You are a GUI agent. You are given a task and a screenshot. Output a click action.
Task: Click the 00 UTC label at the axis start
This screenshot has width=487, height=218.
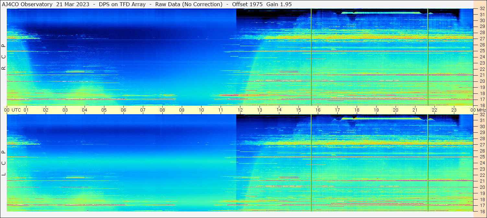pos(13,110)
